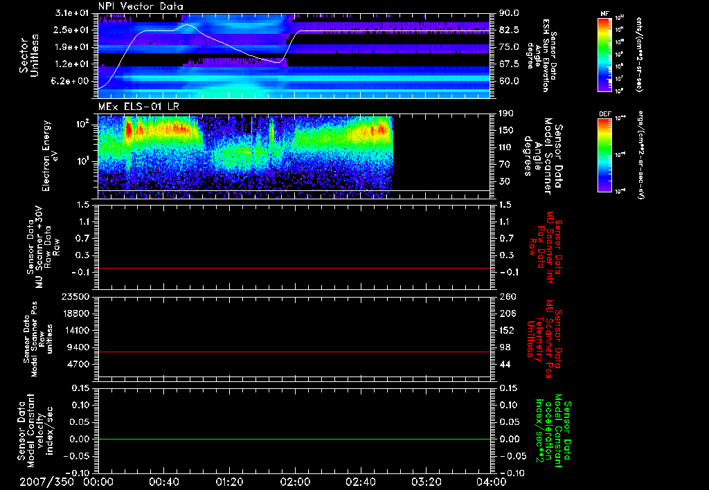Click the green 'Model Constant acceleration' right axis label
Screen dimensions: 709x490
pyautogui.click(x=553, y=431)
